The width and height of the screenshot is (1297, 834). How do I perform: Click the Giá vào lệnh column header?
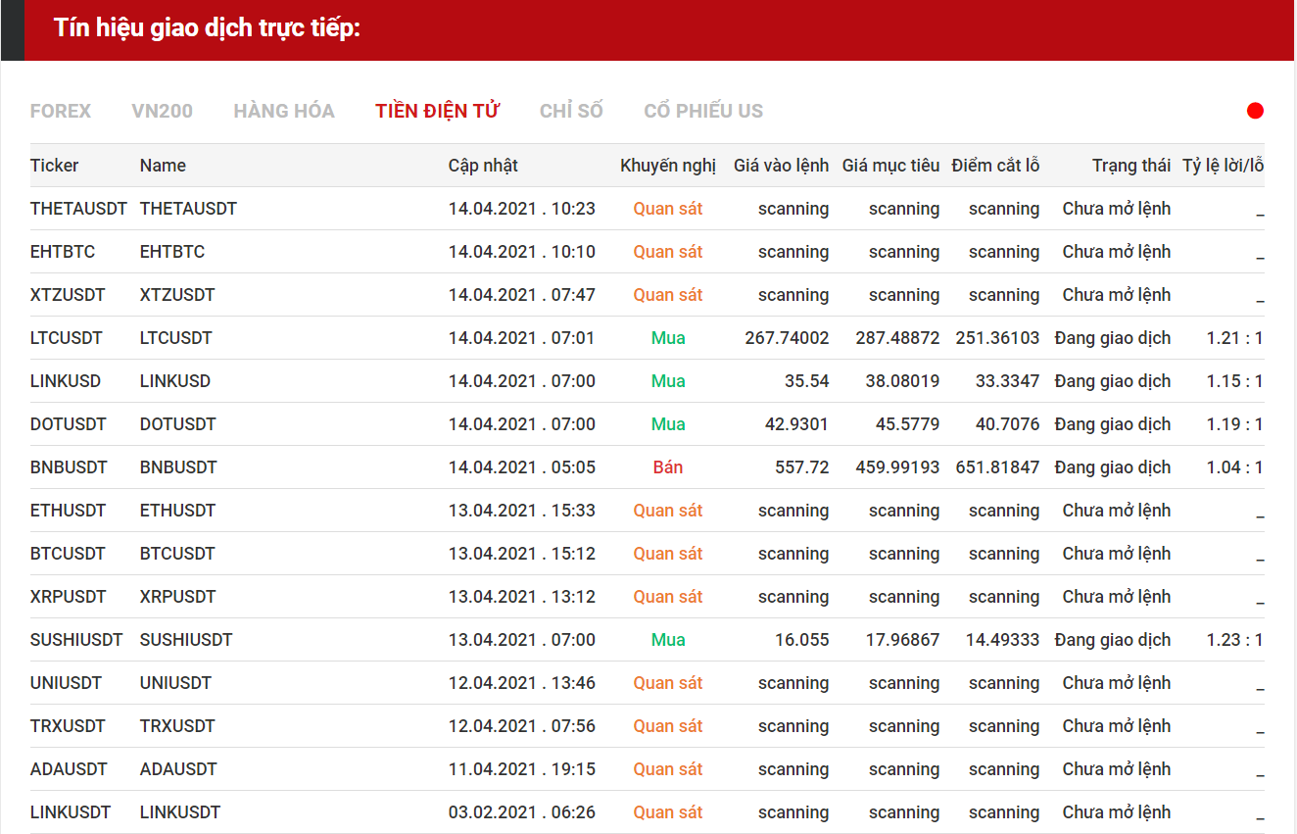[x=782, y=166]
